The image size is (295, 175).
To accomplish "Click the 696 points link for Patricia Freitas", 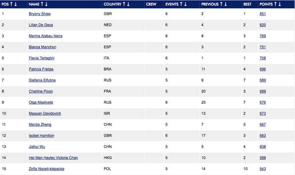I will tap(262, 69).
